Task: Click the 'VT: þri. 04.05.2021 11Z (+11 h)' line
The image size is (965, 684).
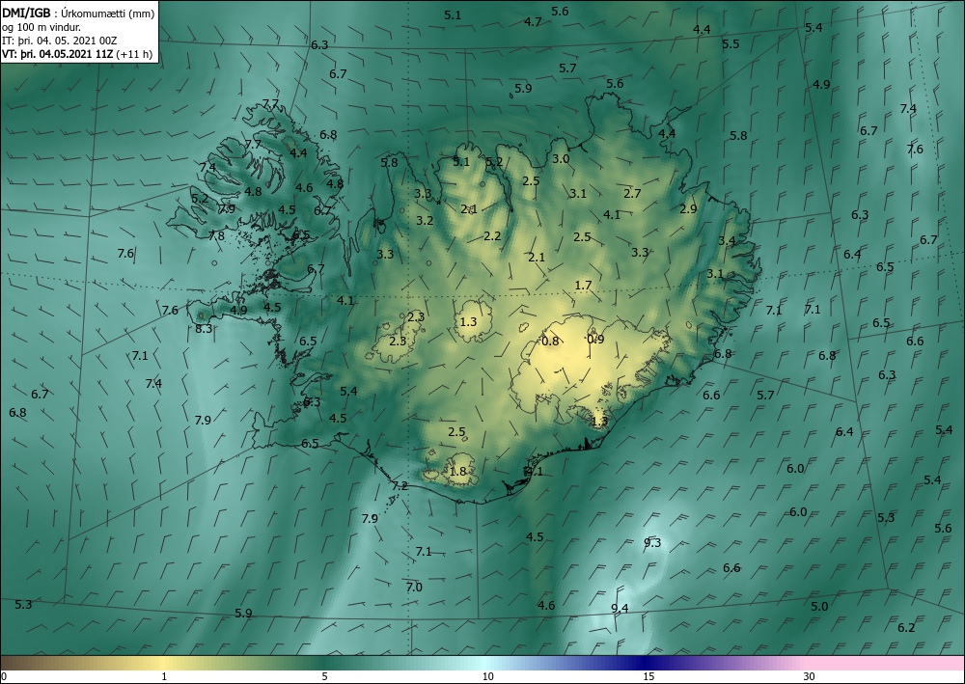Action: click(x=77, y=54)
